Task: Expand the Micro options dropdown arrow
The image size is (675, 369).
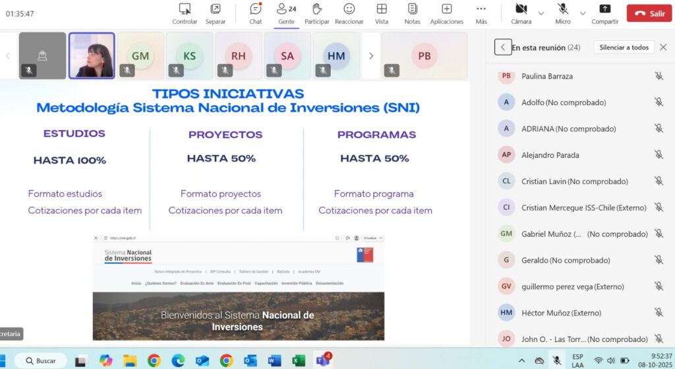Action: click(x=582, y=13)
